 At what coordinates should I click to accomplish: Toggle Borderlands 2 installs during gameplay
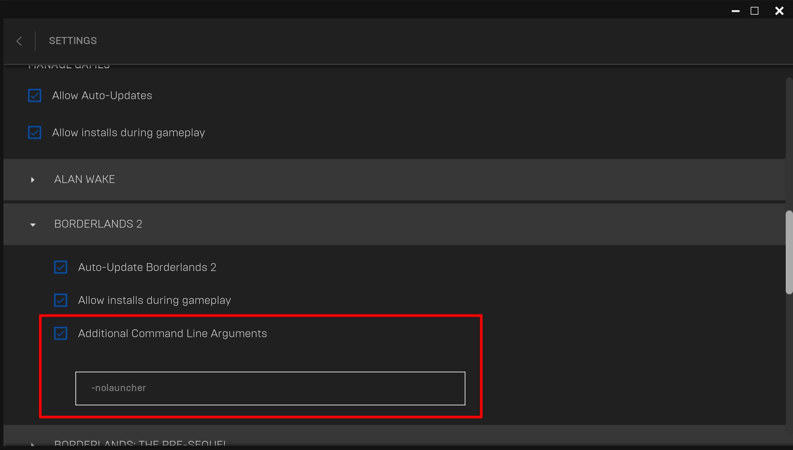pos(61,300)
